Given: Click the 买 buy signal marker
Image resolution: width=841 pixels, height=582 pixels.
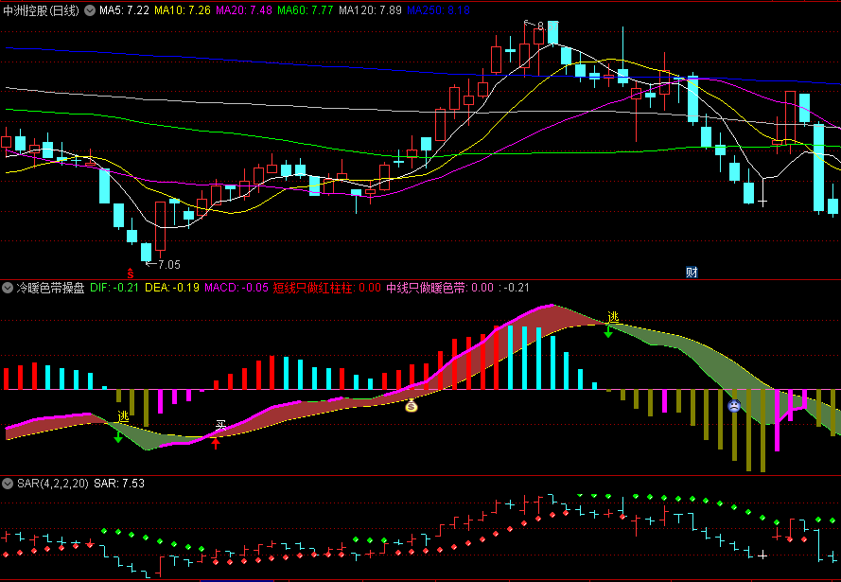Looking at the screenshot, I should pyautogui.click(x=221, y=427).
